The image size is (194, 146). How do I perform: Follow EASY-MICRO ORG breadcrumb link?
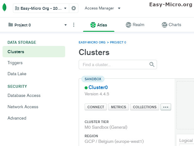[92, 42]
